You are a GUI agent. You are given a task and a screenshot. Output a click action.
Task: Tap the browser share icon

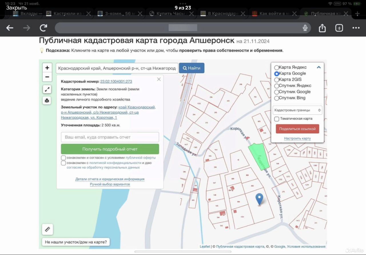(x=322, y=28)
